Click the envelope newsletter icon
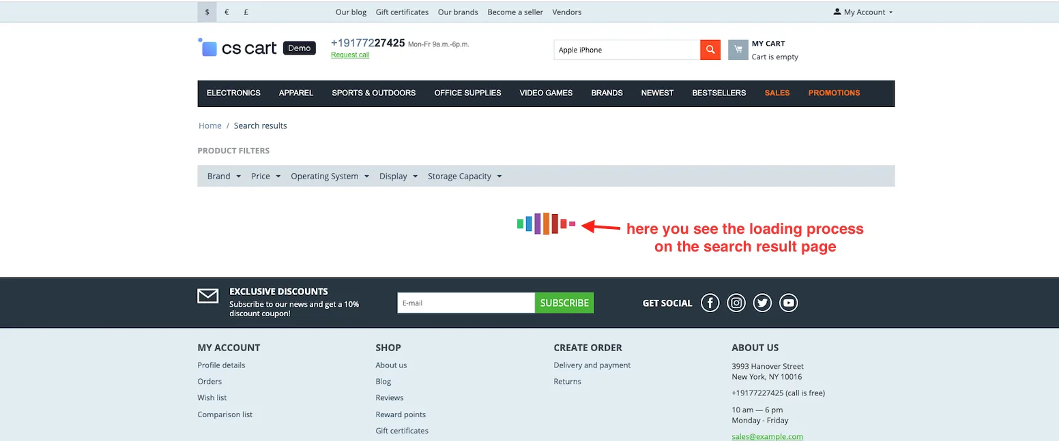 tap(208, 296)
